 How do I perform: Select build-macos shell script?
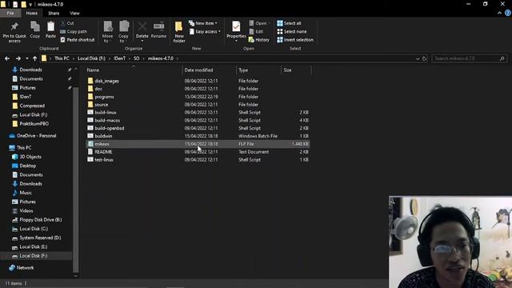click(198, 120)
